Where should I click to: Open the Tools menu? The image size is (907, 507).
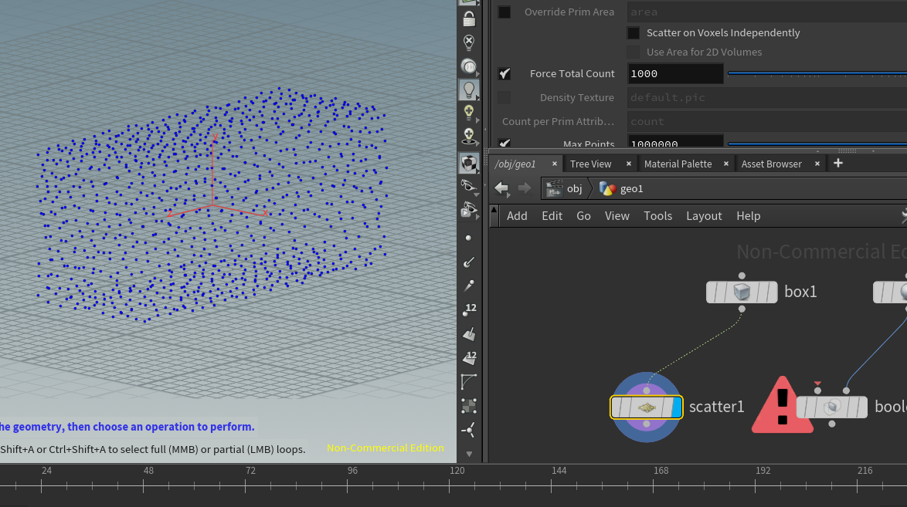coord(657,216)
